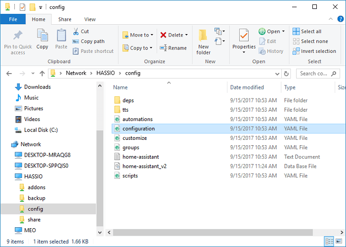Viewport: 346px width, 247px height.
Task: Switch to details view mode
Action: [330, 242]
